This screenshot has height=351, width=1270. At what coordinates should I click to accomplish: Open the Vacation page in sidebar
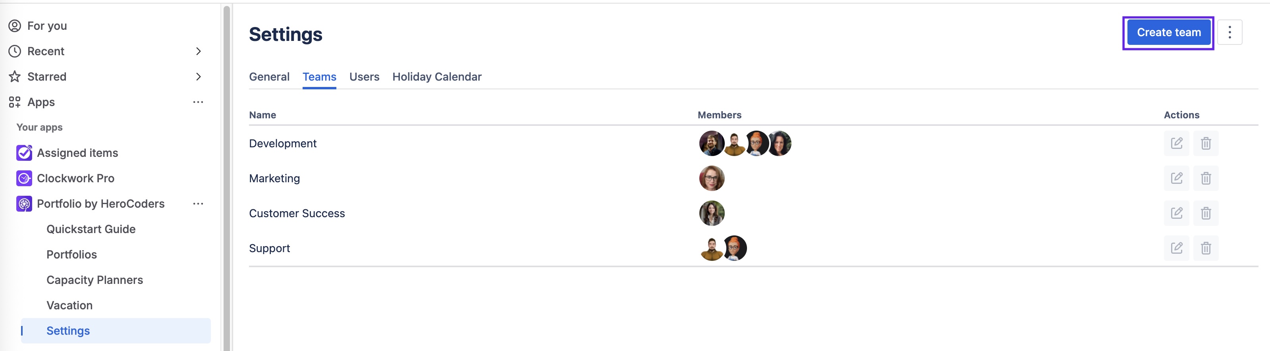(x=69, y=306)
